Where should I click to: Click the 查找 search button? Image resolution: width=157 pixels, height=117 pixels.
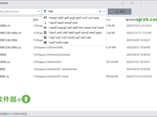coord(120,12)
